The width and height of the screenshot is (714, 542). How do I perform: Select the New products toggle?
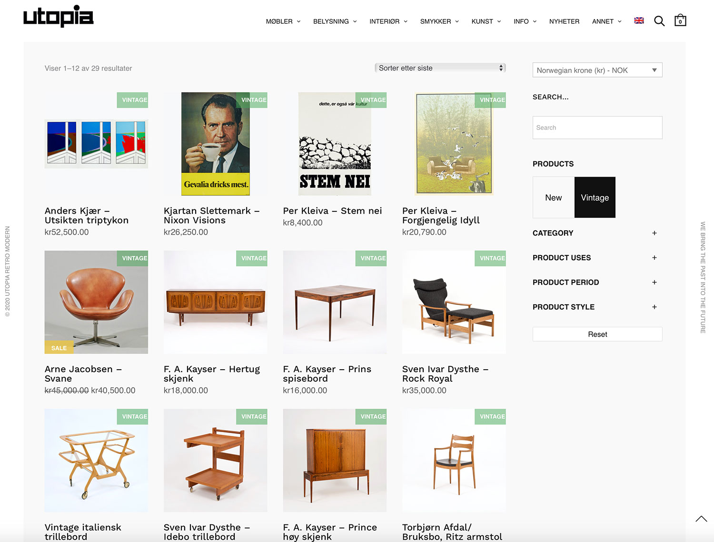pyautogui.click(x=554, y=197)
